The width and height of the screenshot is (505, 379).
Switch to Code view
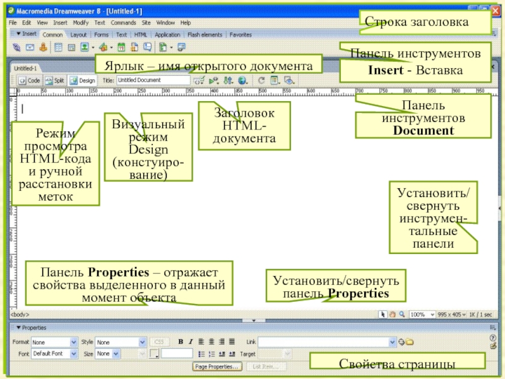point(30,81)
